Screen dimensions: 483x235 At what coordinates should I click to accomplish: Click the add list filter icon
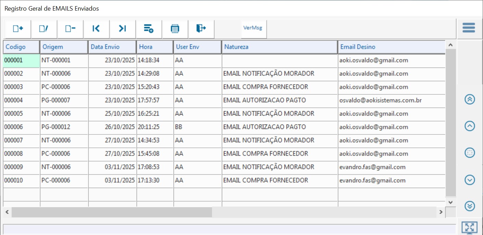[149, 29]
